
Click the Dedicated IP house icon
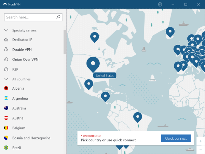pos(6,40)
